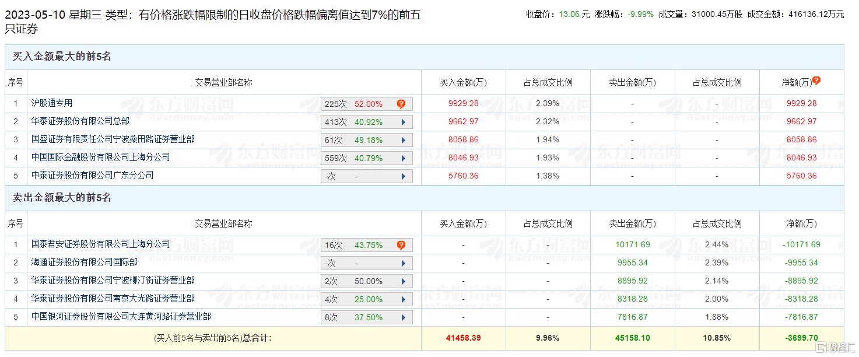The width and height of the screenshot is (859, 357).
Task: Click total percentage 9.96%
Action: (x=548, y=338)
